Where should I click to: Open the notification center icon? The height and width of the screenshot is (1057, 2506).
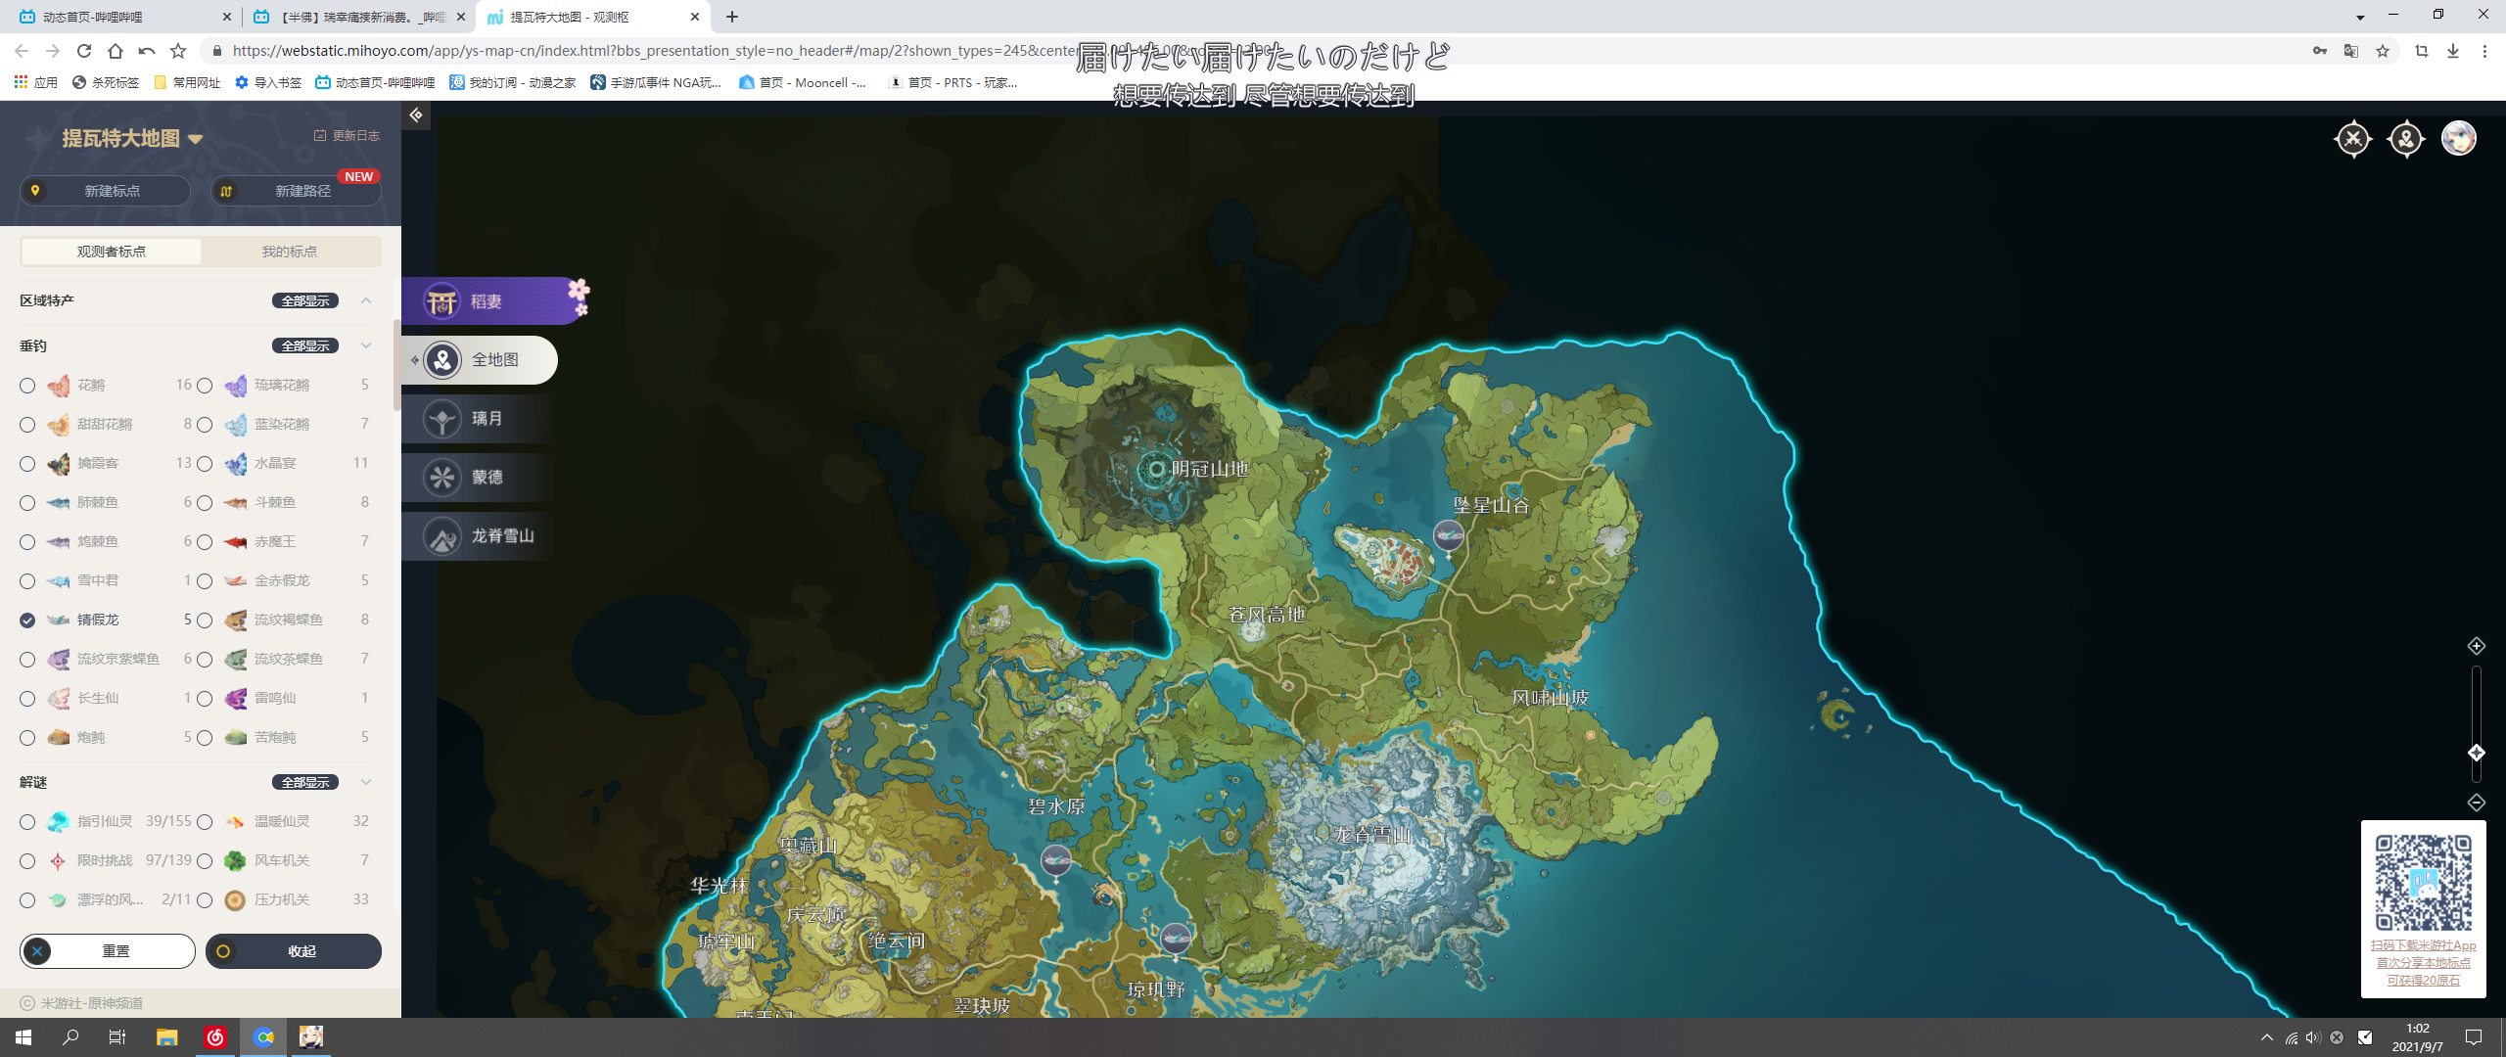point(2474,1037)
